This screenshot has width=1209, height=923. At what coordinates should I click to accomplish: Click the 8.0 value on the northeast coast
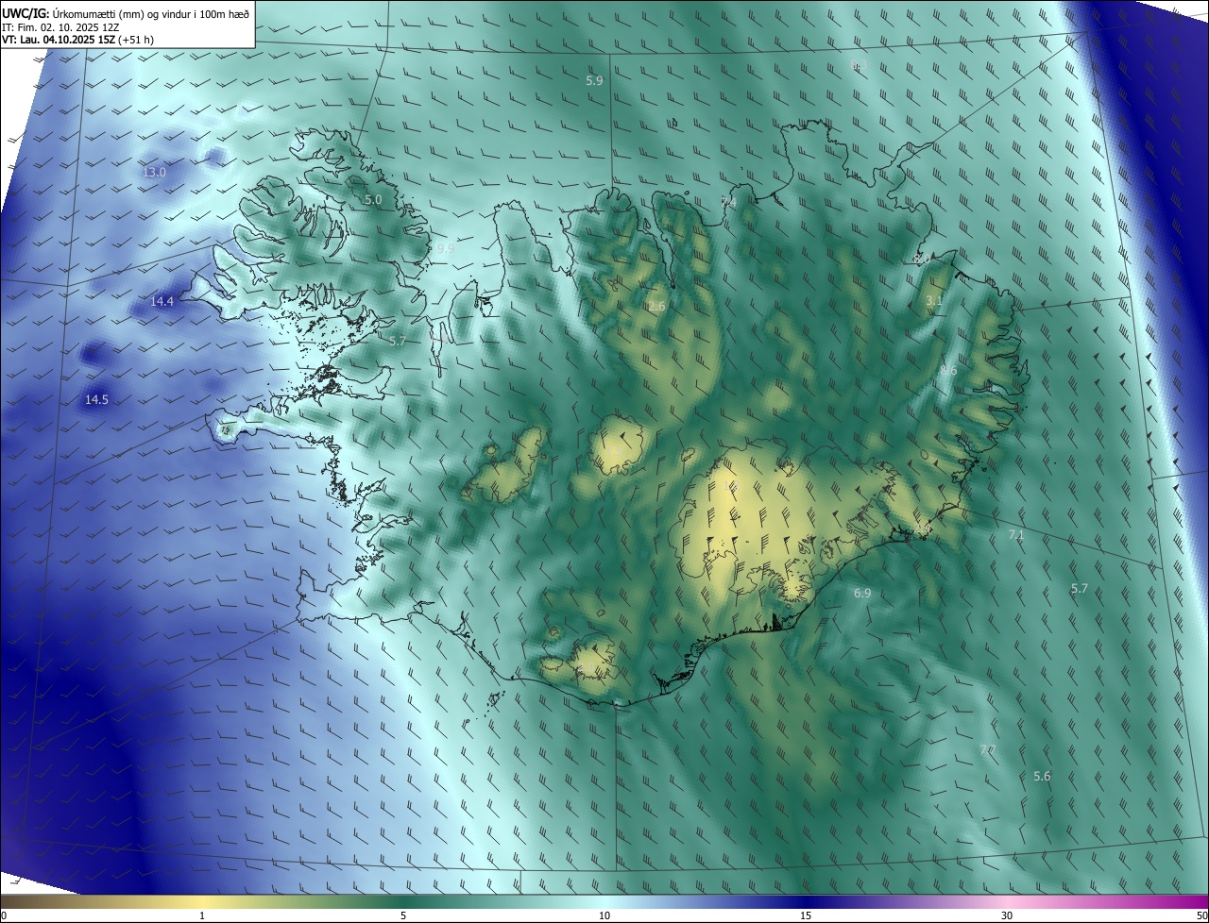coord(921,259)
